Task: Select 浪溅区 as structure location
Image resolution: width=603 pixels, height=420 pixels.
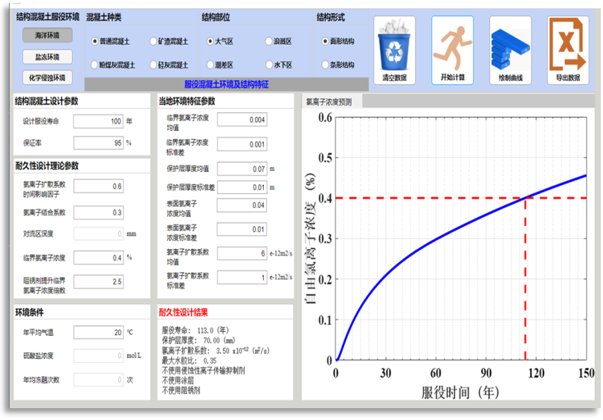Action: (269, 42)
